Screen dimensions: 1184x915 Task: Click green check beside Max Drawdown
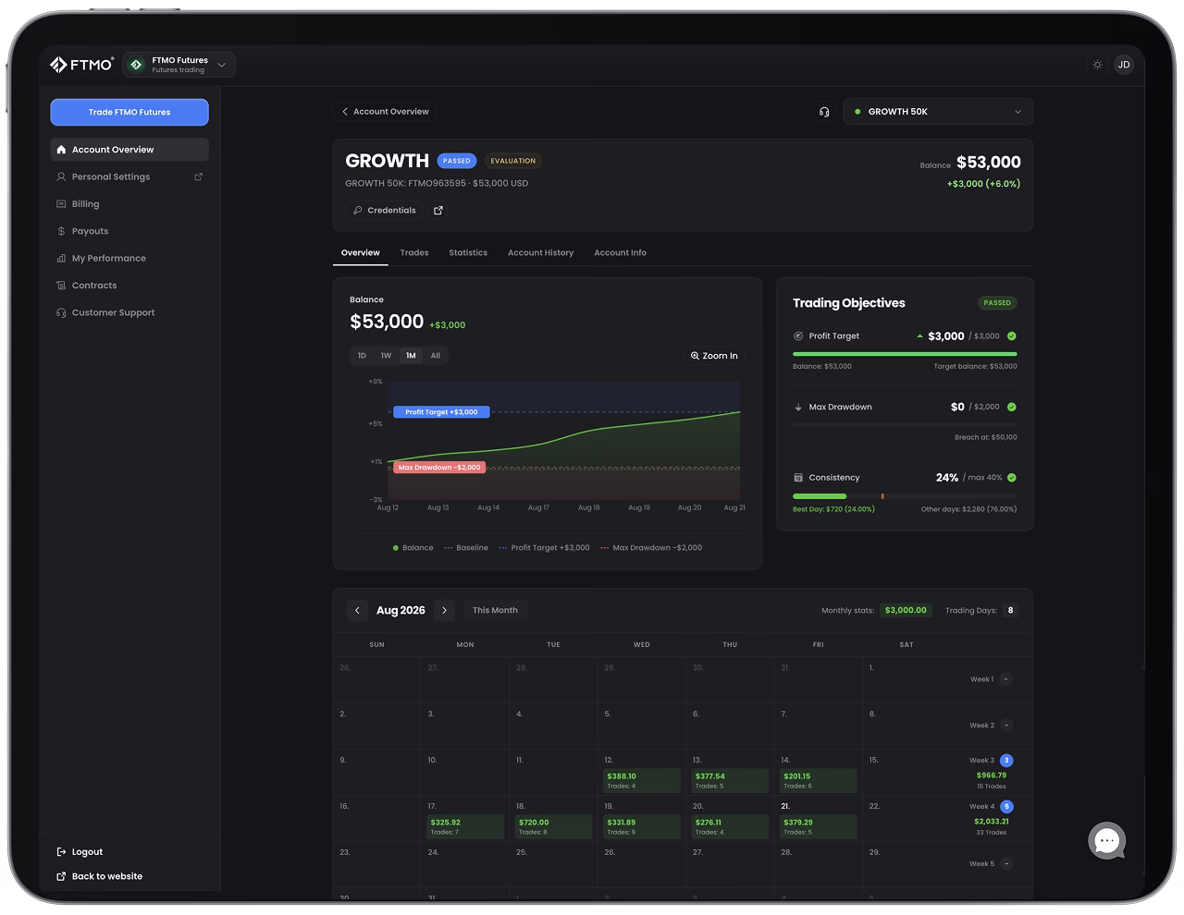[1012, 407]
